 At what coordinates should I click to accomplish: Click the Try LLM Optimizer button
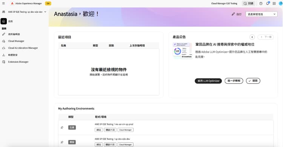pos(208,81)
